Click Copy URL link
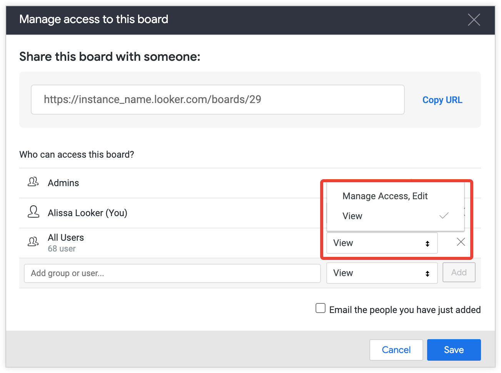 442,100
